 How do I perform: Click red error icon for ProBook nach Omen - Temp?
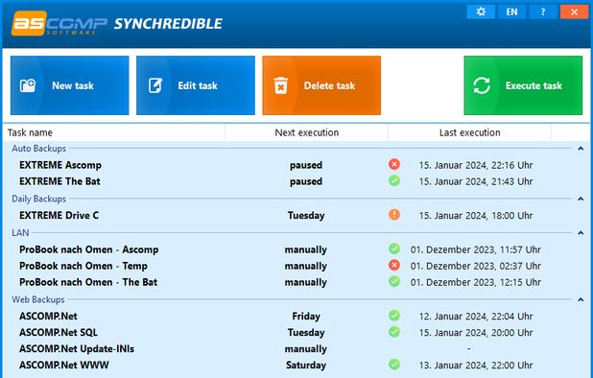[394, 265]
